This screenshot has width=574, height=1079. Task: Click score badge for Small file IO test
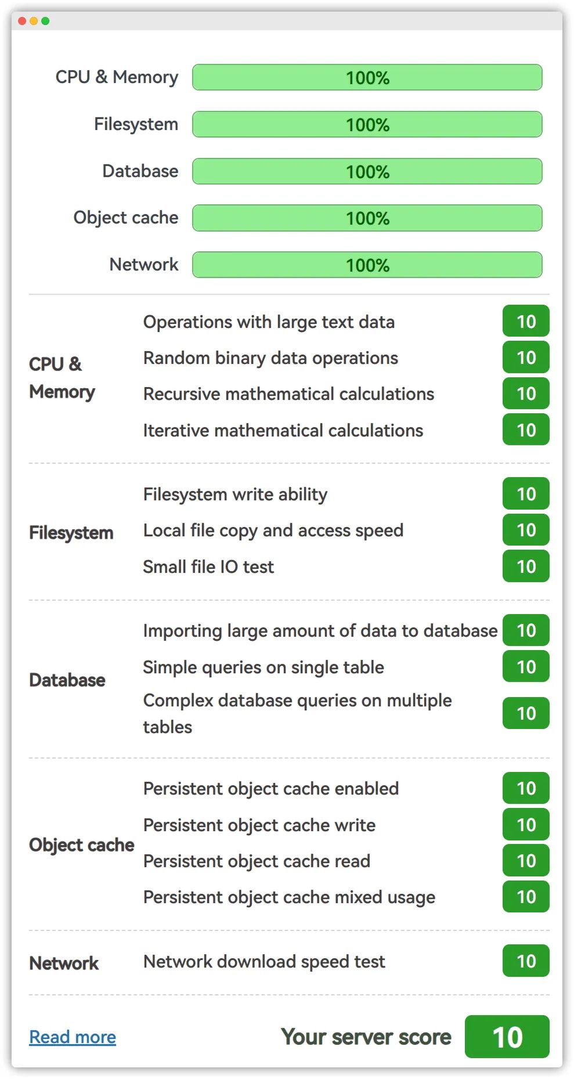point(526,566)
